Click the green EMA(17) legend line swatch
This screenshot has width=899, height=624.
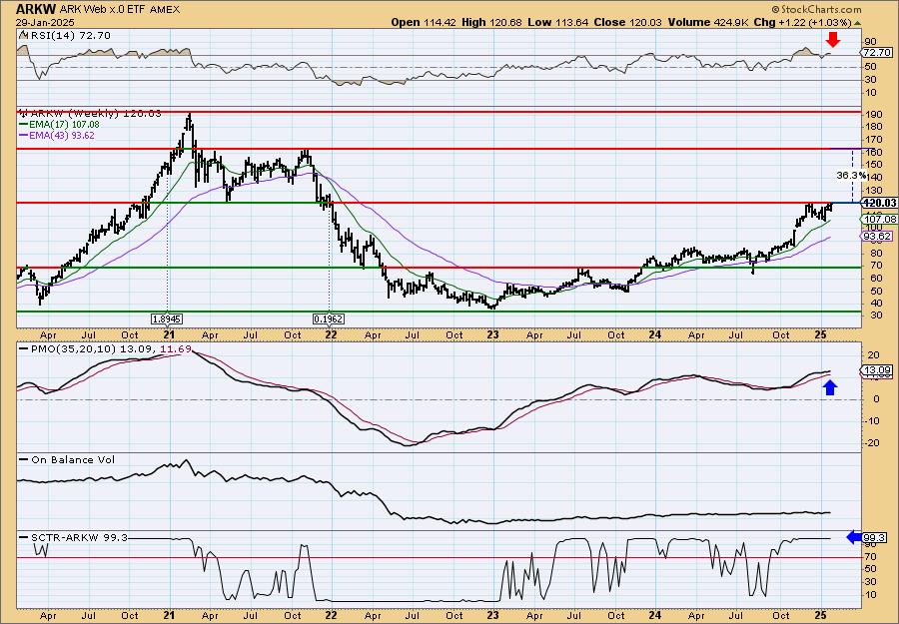tap(25, 125)
